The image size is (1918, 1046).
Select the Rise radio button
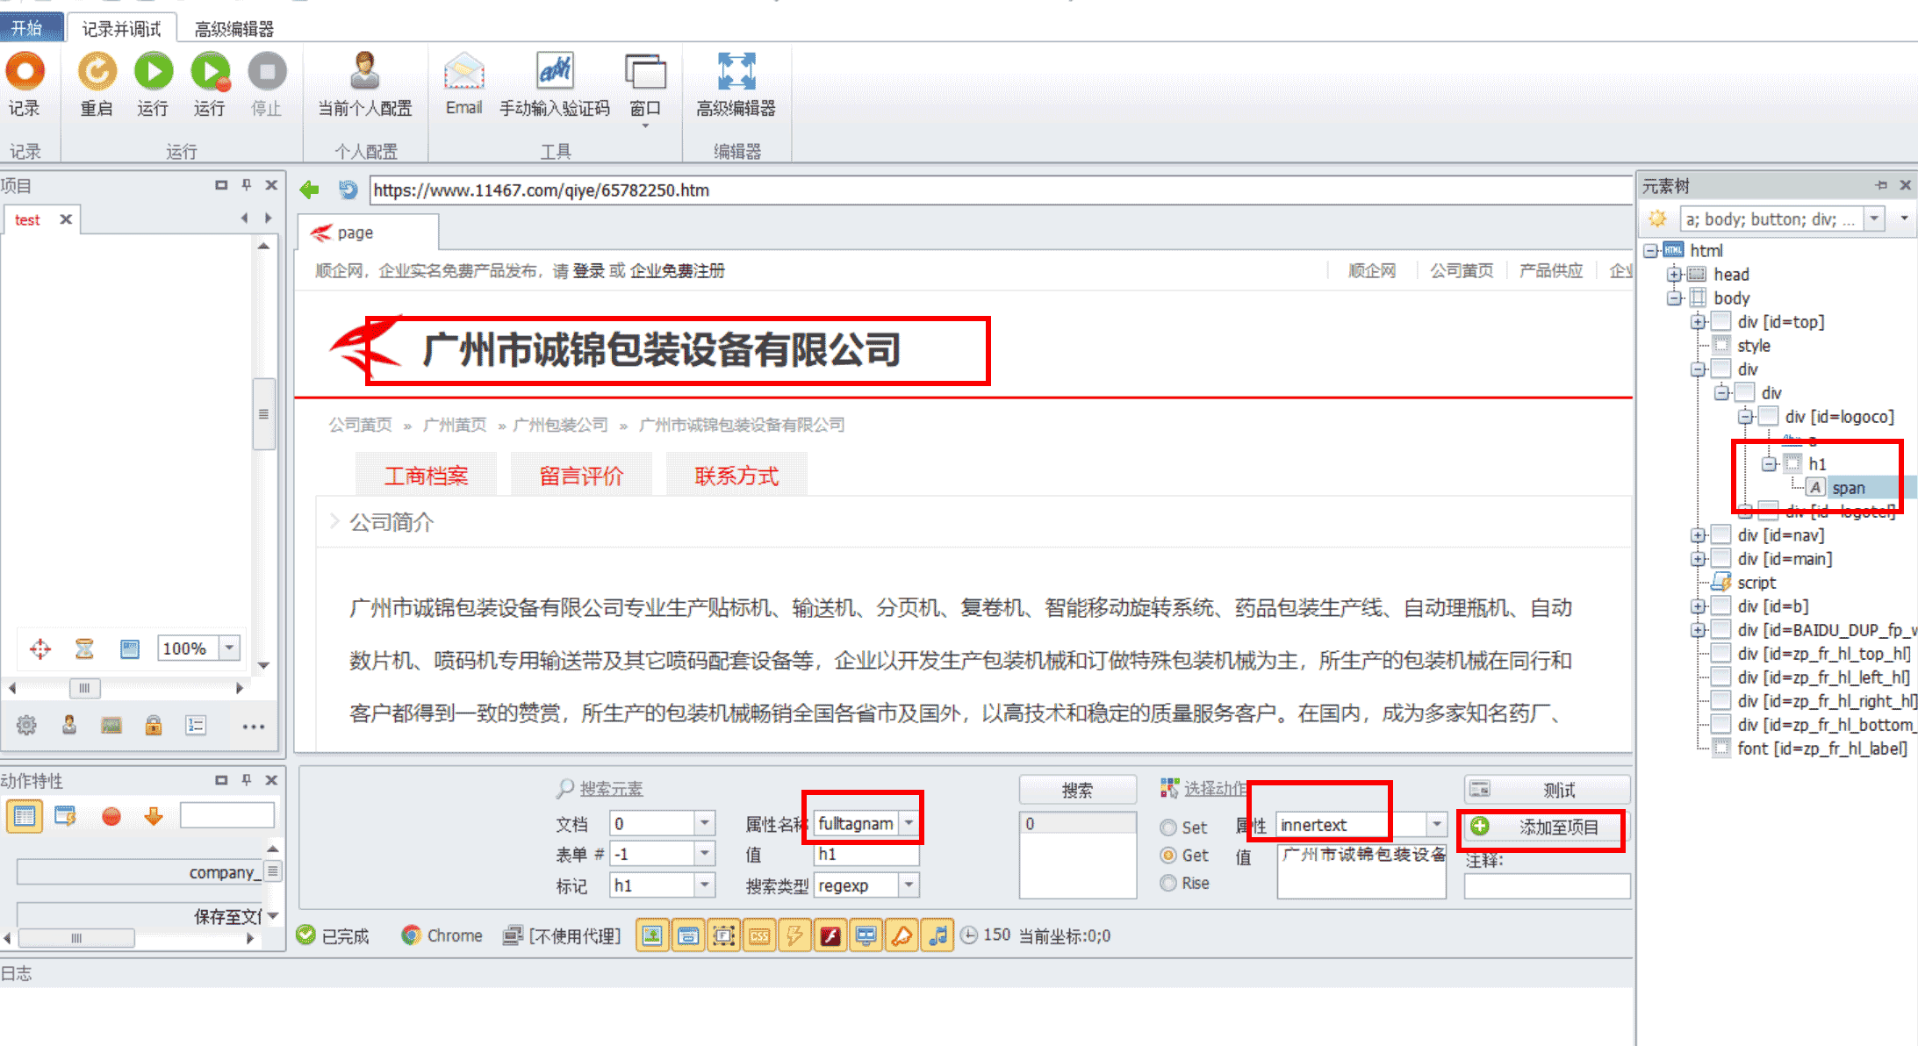[1168, 884]
